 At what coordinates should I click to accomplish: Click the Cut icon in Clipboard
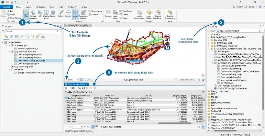click(x=8, y=11)
